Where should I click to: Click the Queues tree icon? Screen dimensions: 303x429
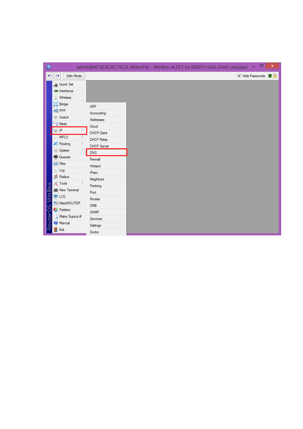pos(56,157)
